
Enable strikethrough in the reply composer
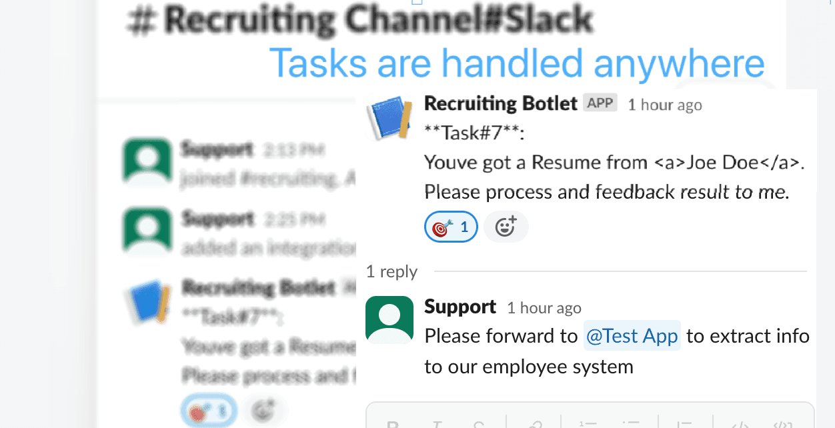(x=479, y=425)
